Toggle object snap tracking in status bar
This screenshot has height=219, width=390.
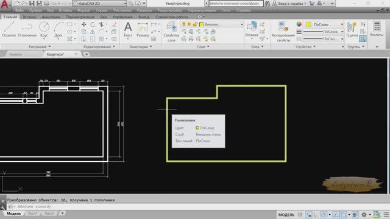click(x=336, y=215)
